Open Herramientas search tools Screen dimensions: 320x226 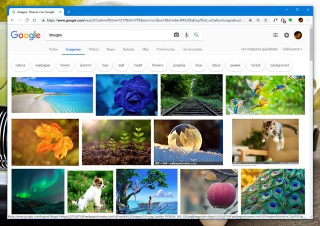192,49
